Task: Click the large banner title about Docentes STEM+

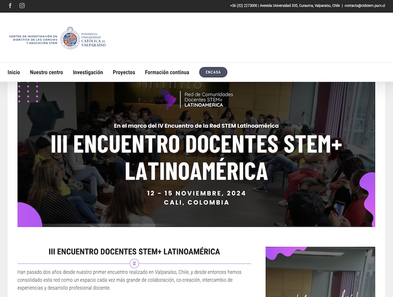Action: 196,157
